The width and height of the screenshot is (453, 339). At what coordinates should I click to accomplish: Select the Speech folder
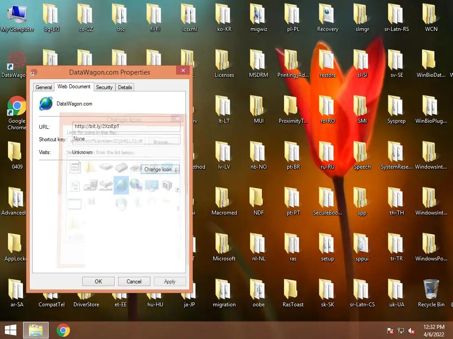(x=362, y=155)
